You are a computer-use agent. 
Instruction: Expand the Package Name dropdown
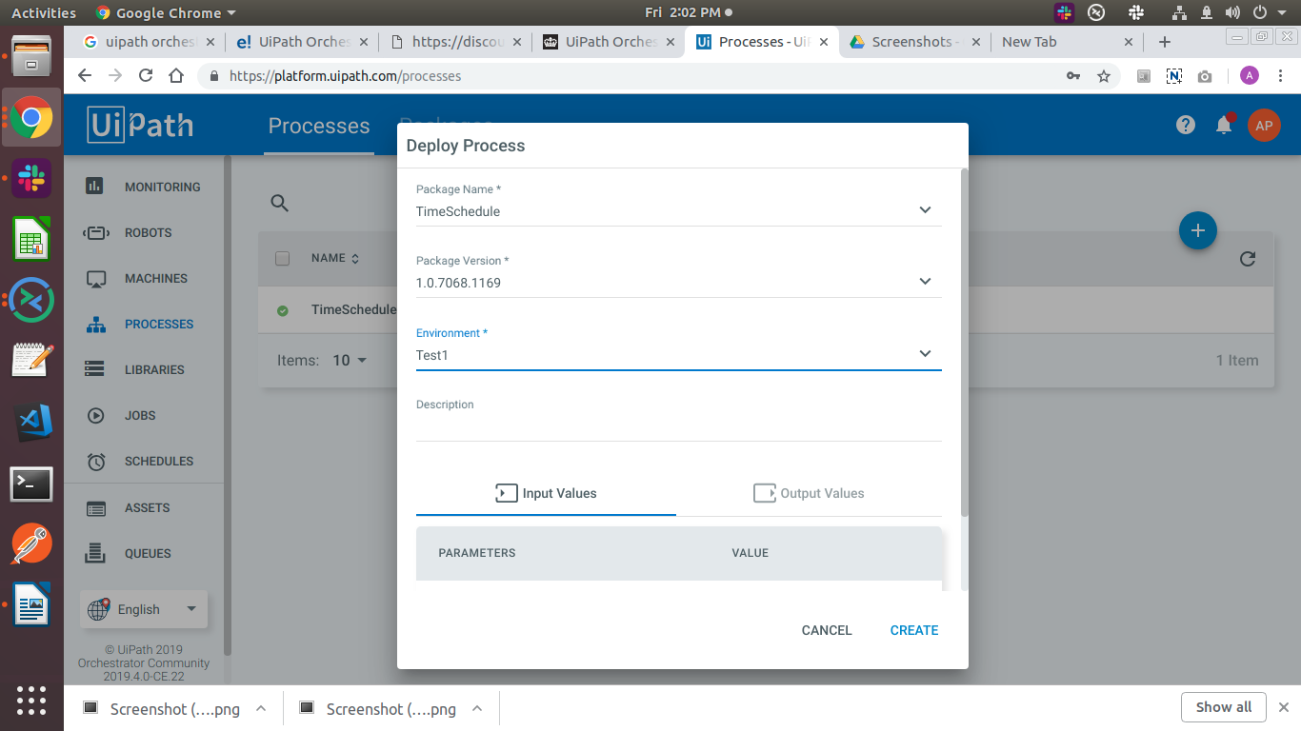pos(925,210)
